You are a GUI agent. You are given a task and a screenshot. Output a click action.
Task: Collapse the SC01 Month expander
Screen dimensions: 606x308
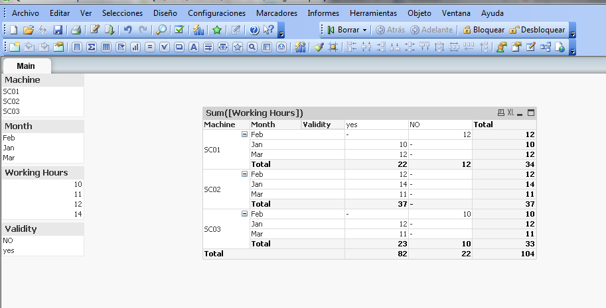point(244,134)
